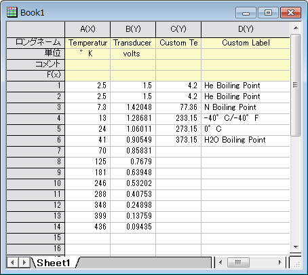Click the 0°C label cell
Screen dimensions: 308x275
(246, 130)
